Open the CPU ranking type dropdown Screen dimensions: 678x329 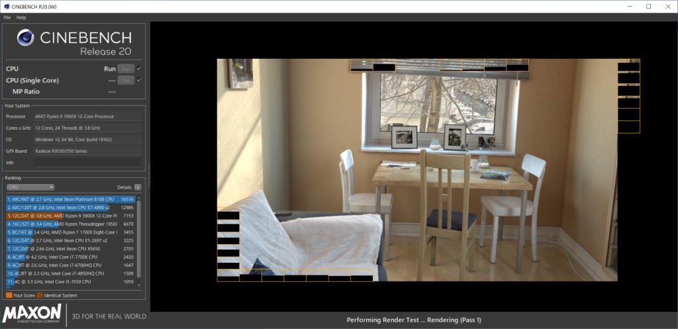click(x=30, y=187)
